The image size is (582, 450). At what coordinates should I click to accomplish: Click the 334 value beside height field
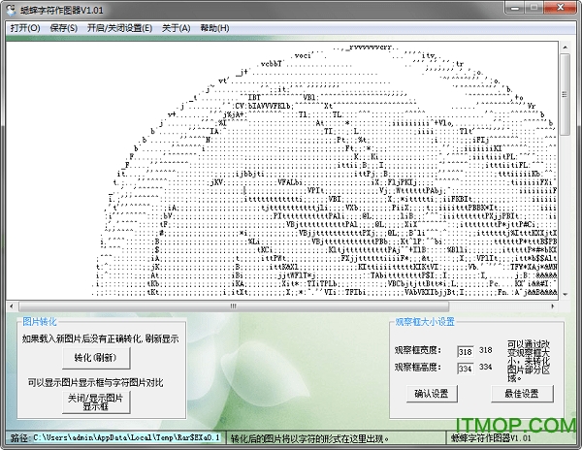point(486,367)
